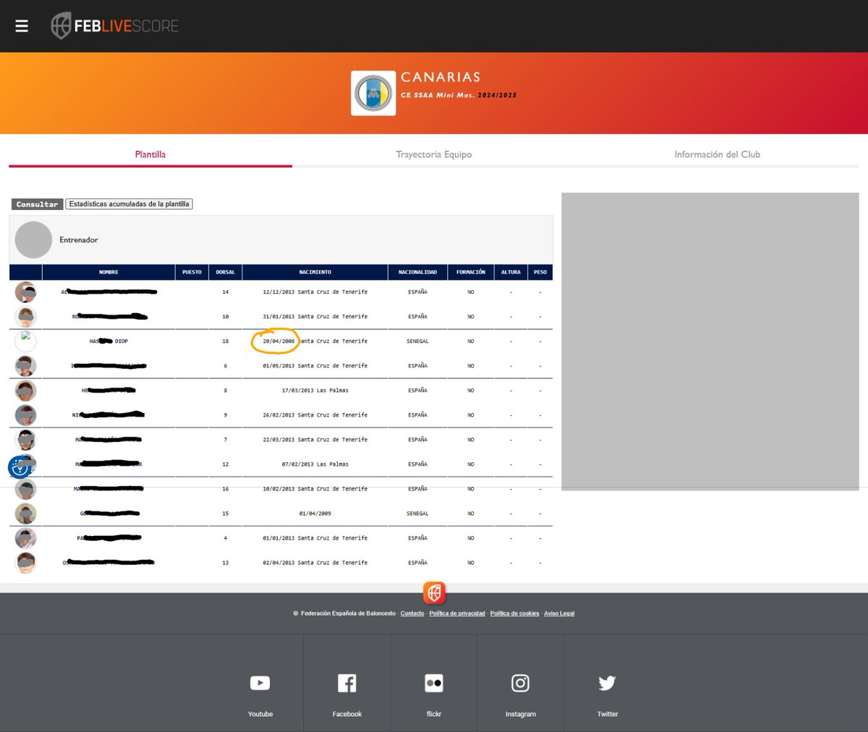Click the NACIMIENTO column header
The height and width of the screenshot is (732, 868).
[x=315, y=272]
